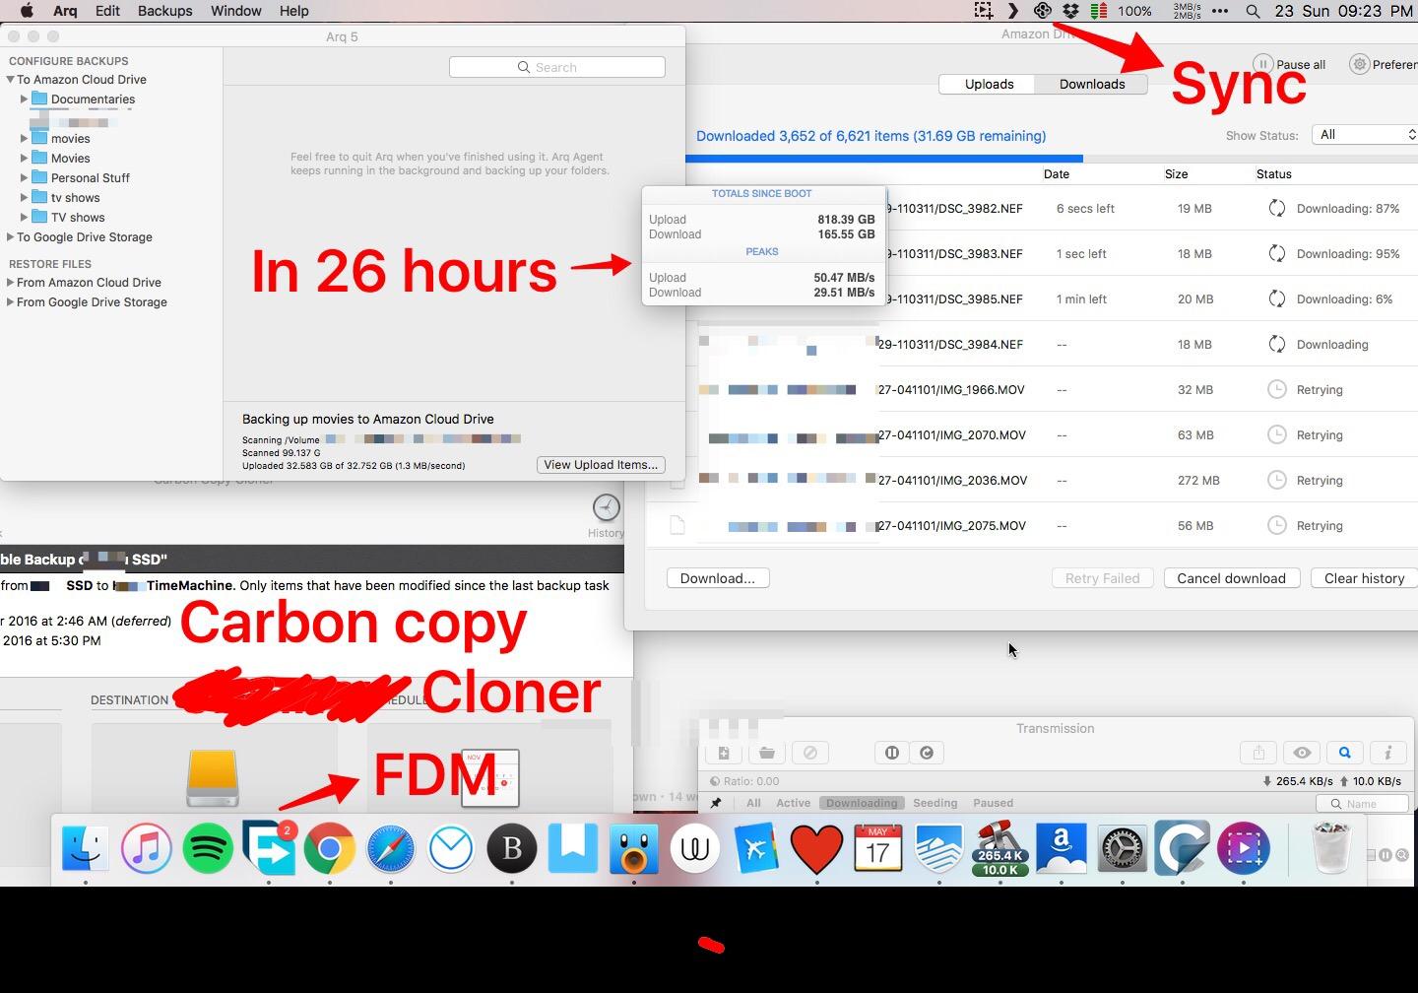Image resolution: width=1418 pixels, height=993 pixels.
Task: Select the Downloading filter in Transmission
Action: pos(862,804)
